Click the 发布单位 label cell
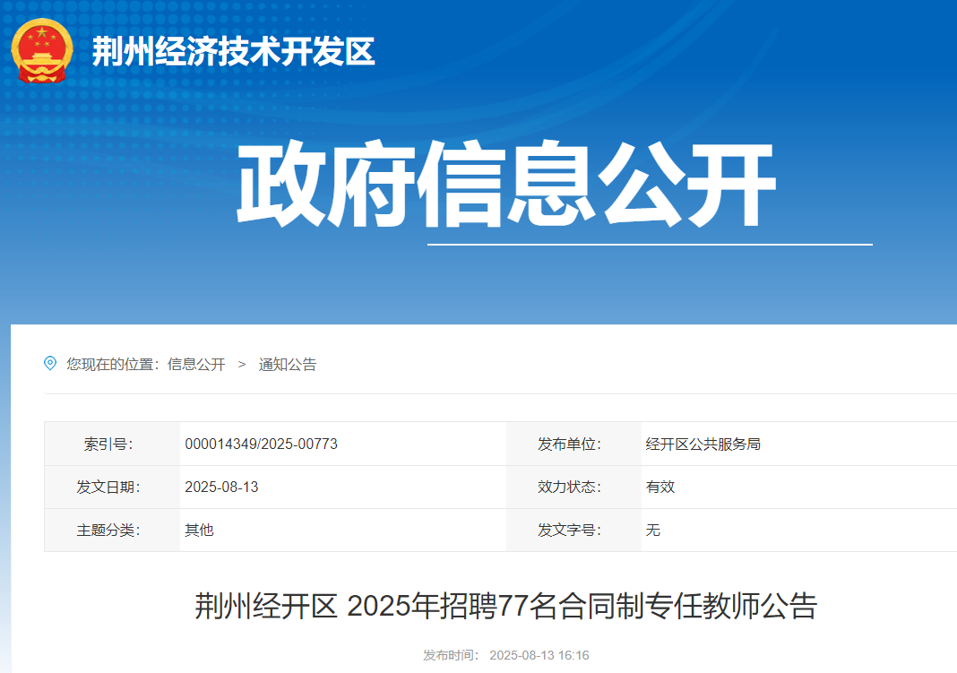Viewport: 957px width, 673px height. (x=573, y=444)
